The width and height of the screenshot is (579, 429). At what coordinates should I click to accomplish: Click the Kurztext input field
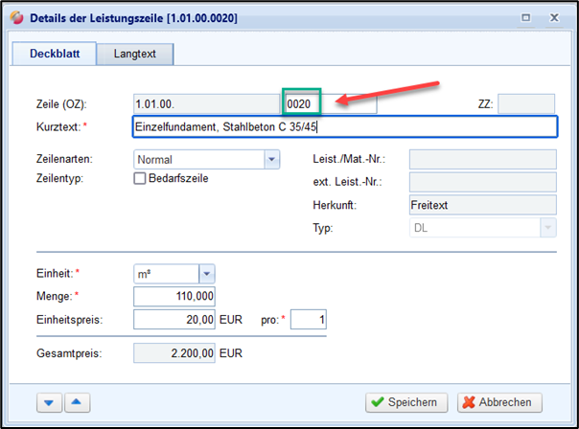[x=344, y=127]
